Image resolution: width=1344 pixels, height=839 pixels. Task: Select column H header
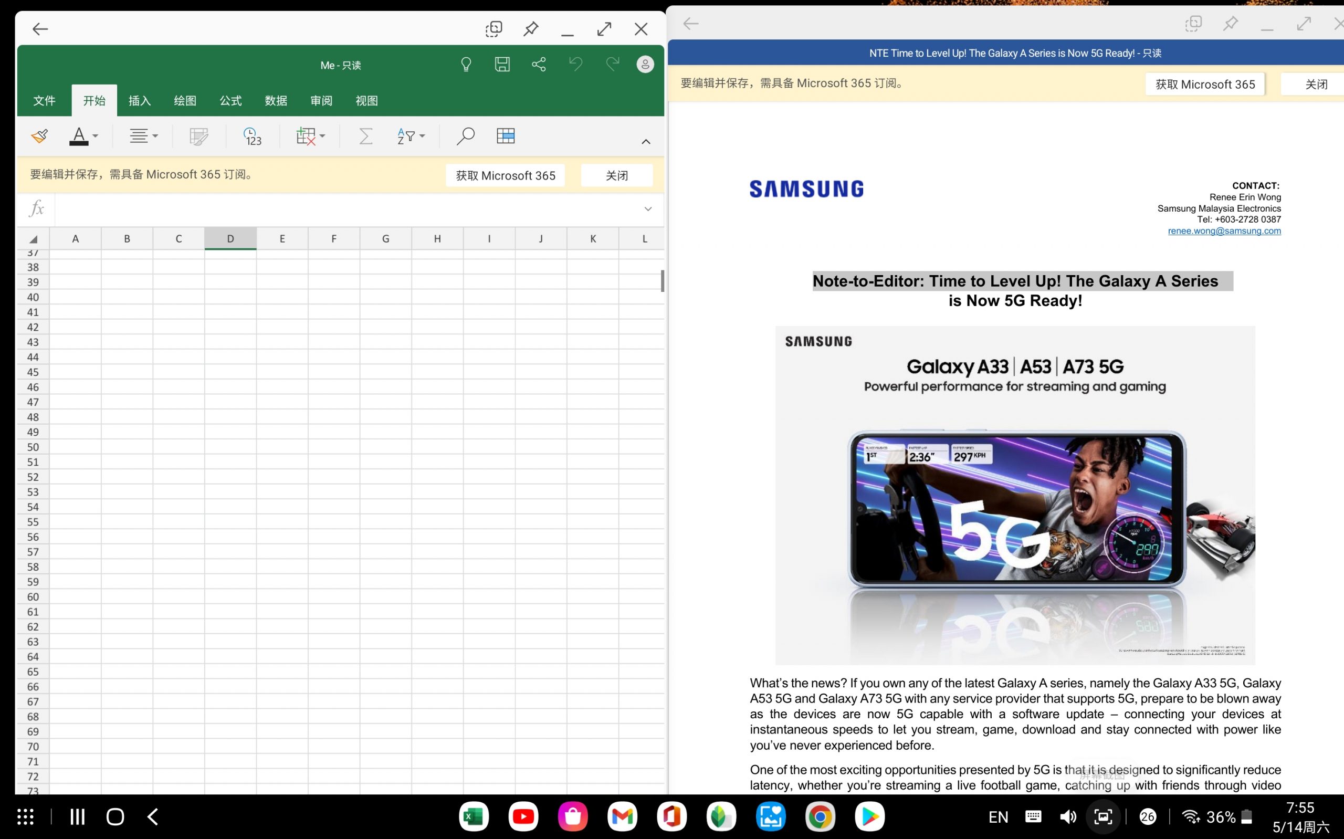click(437, 238)
